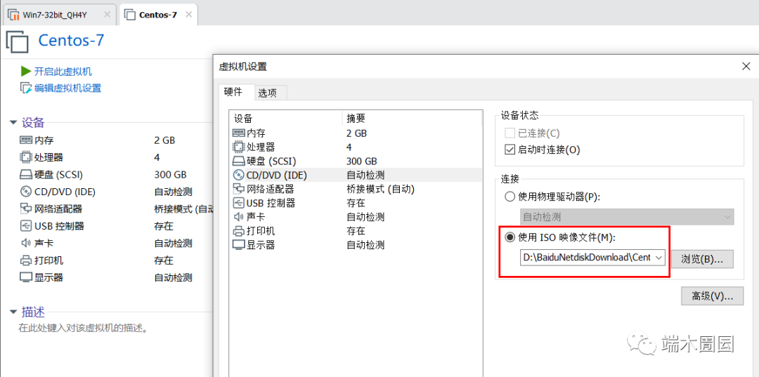Toggle the 启动时连接(O) checkbox

tap(510, 150)
